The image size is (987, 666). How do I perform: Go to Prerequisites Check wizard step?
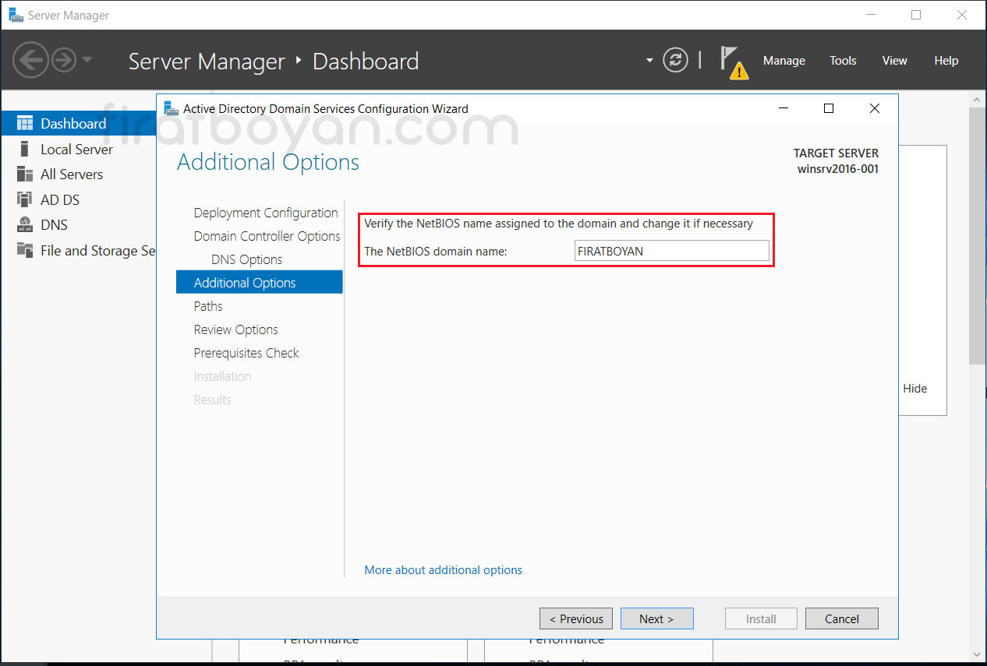[x=246, y=353]
